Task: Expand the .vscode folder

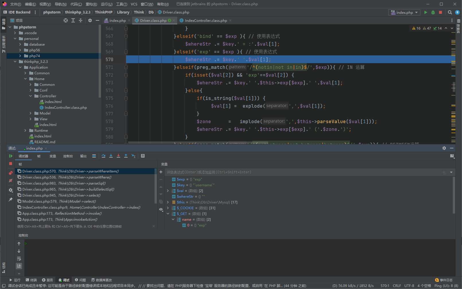Action: pyautogui.click(x=15, y=33)
